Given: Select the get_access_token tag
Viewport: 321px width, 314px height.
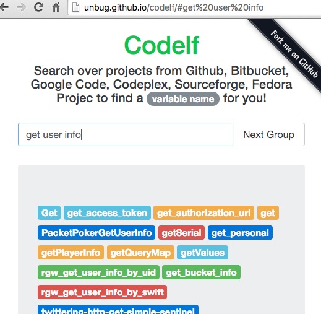Looking at the screenshot, I should point(107,213).
